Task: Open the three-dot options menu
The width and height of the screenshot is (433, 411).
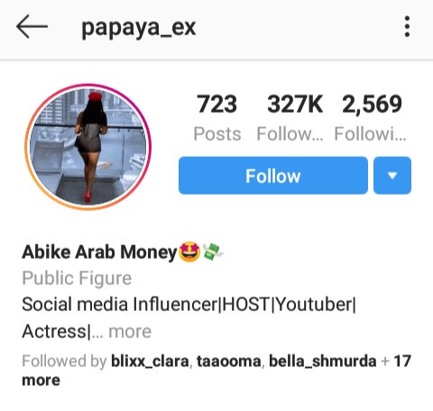Action: tap(407, 26)
